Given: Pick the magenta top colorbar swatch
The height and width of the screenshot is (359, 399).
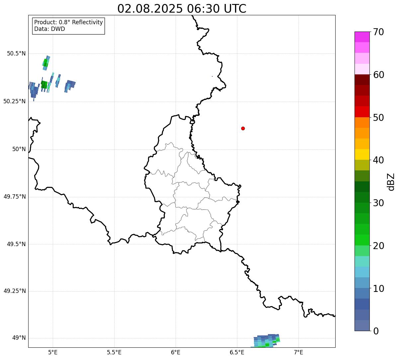Looking at the screenshot, I should point(362,37).
